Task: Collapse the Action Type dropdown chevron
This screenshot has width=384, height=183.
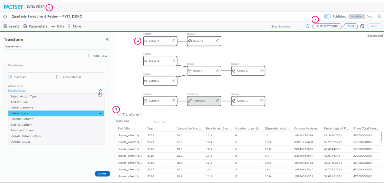Action: [101, 91]
